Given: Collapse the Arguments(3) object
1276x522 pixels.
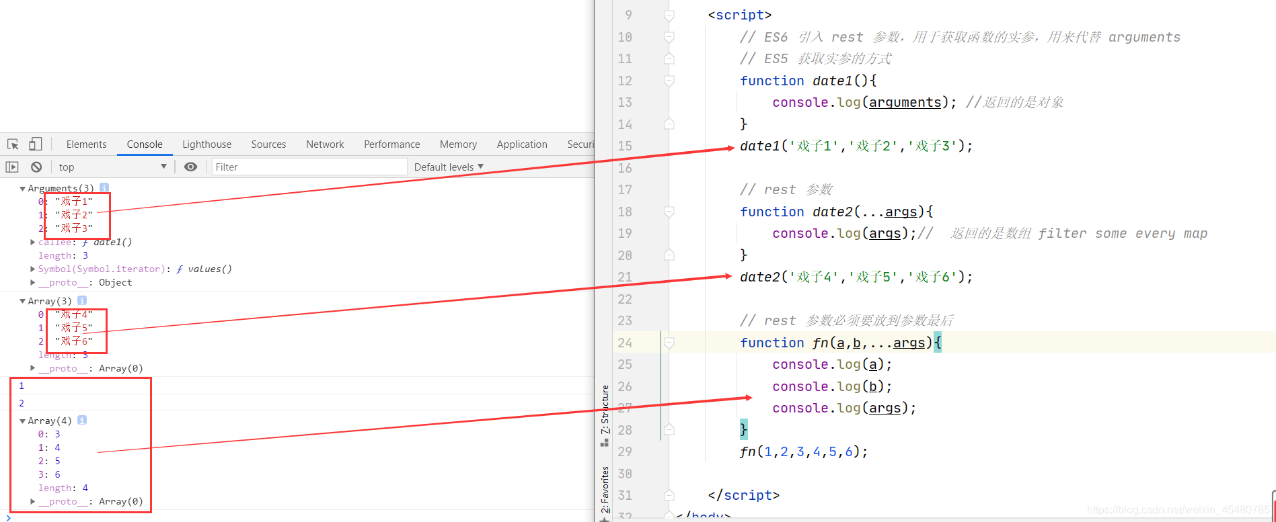Looking at the screenshot, I should coord(23,189).
